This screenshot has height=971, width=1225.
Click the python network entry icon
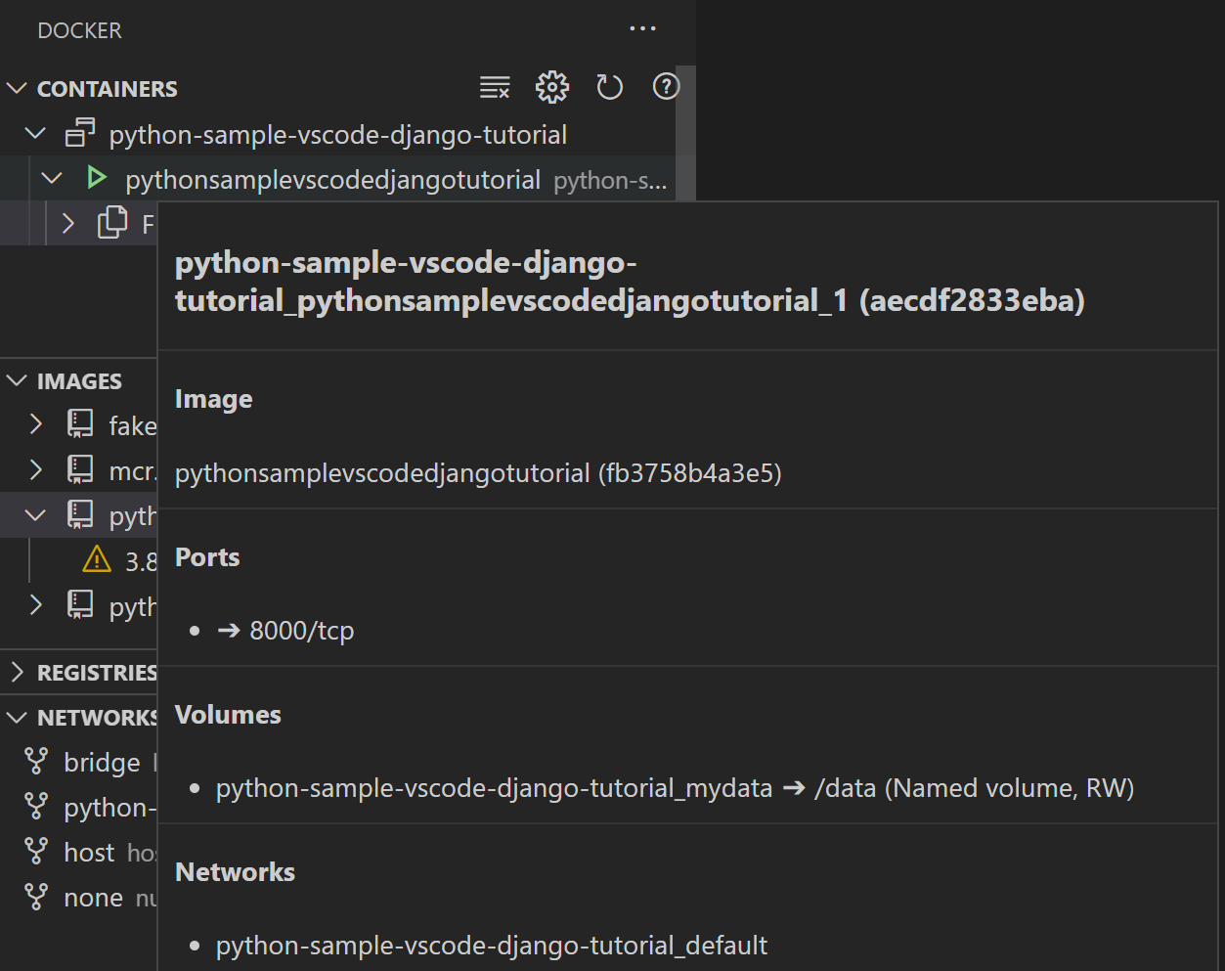(35, 807)
